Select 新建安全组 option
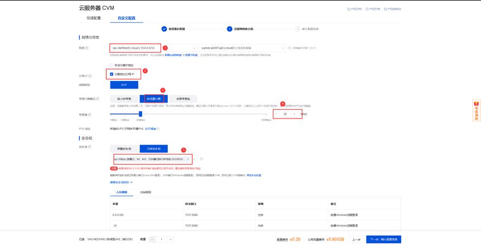This screenshot has width=481, height=246. [x=124, y=149]
